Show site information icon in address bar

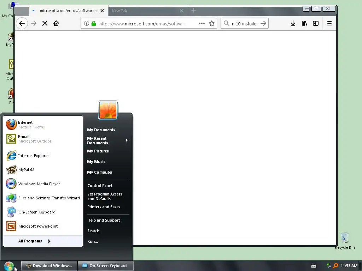point(86,23)
